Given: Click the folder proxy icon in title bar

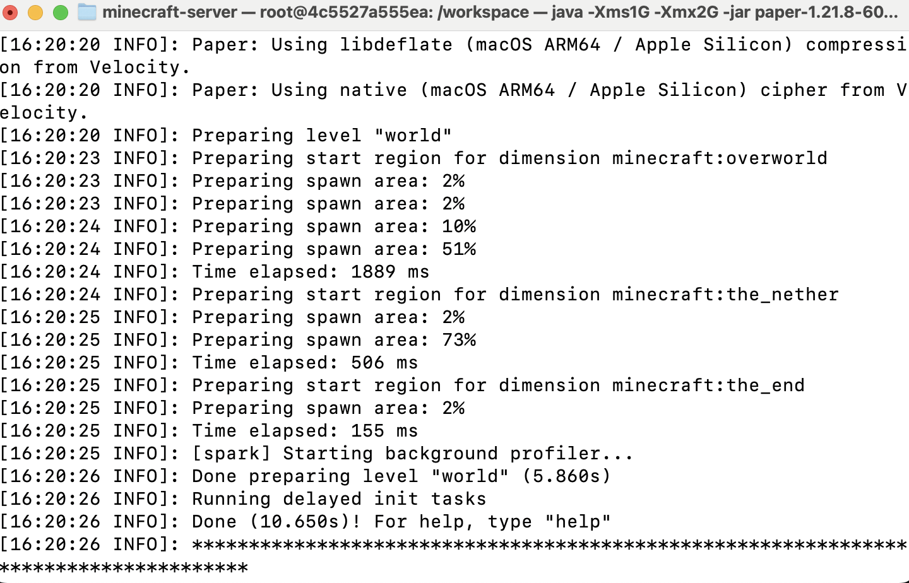Looking at the screenshot, I should [86, 12].
